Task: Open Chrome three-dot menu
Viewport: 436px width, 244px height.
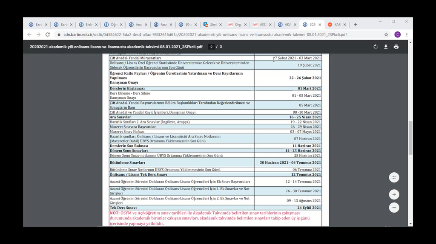Action: [407, 35]
